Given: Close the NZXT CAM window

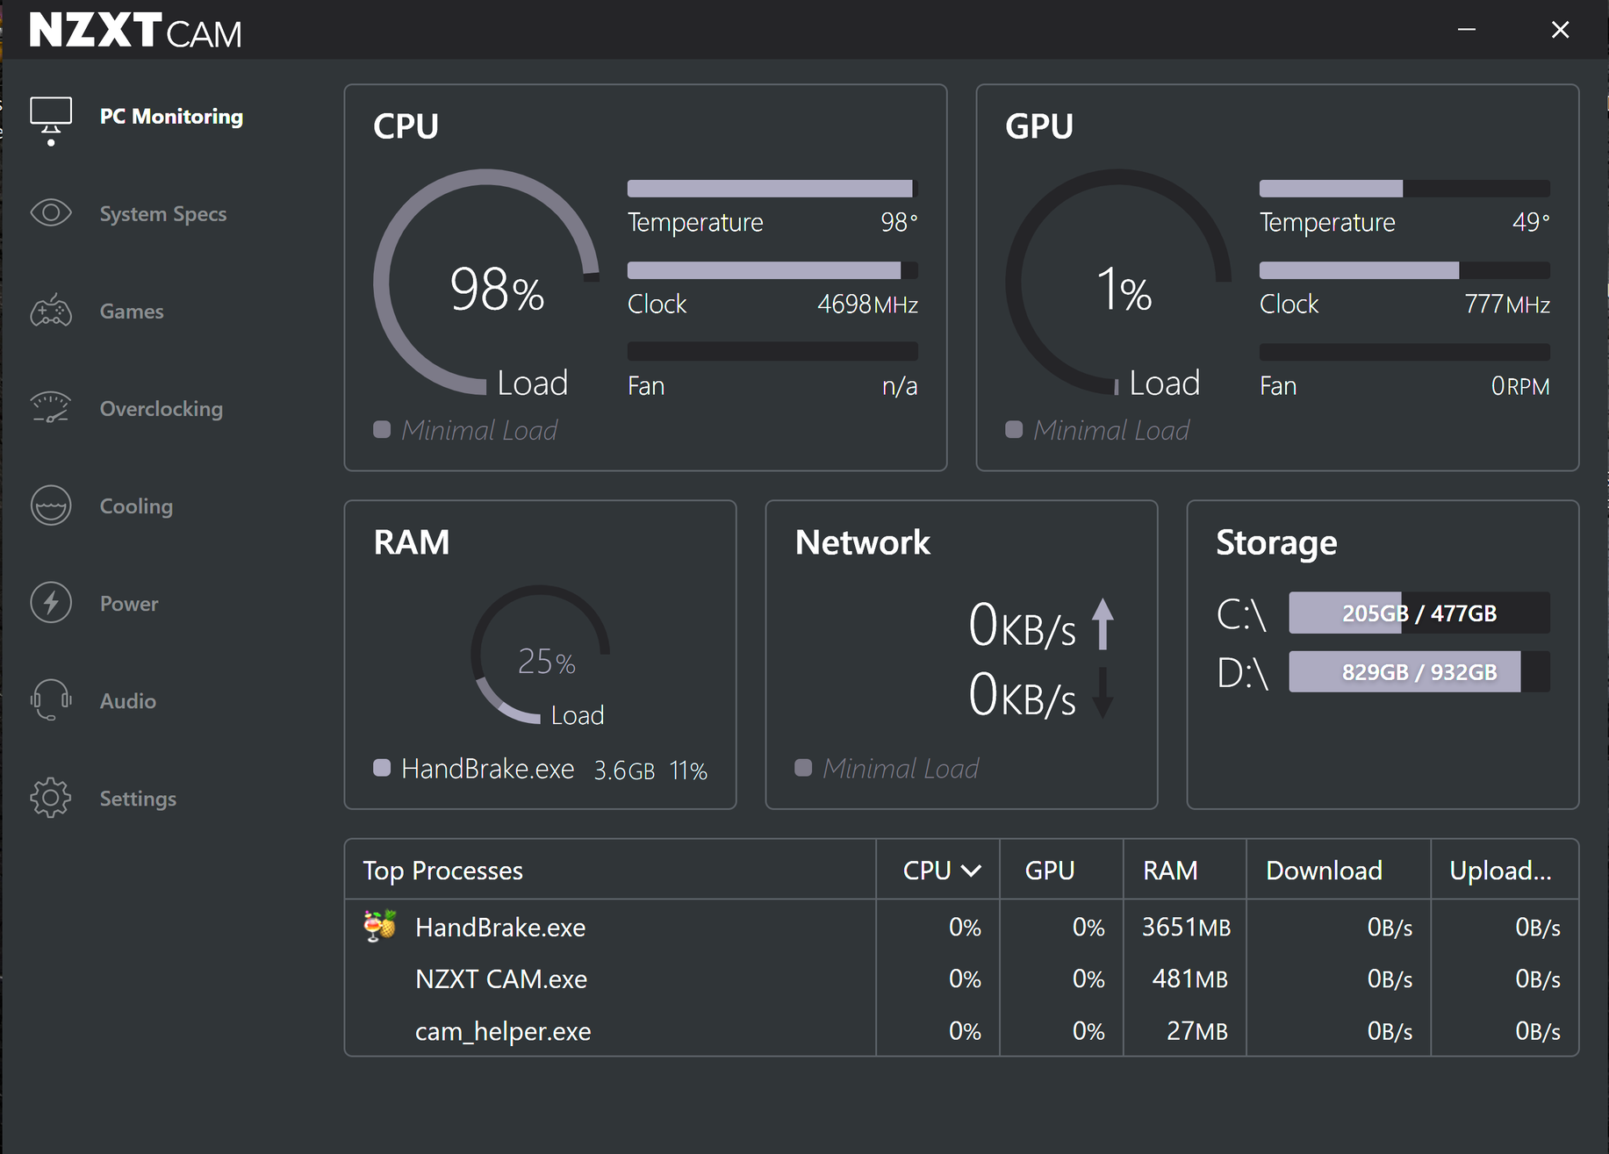Looking at the screenshot, I should (x=1560, y=30).
